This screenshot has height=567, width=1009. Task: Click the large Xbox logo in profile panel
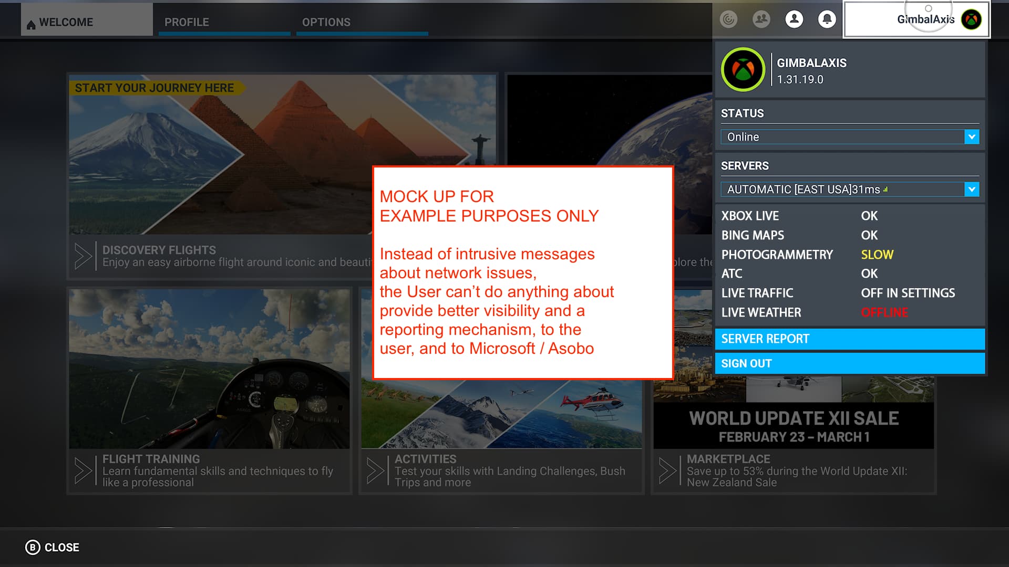(743, 70)
